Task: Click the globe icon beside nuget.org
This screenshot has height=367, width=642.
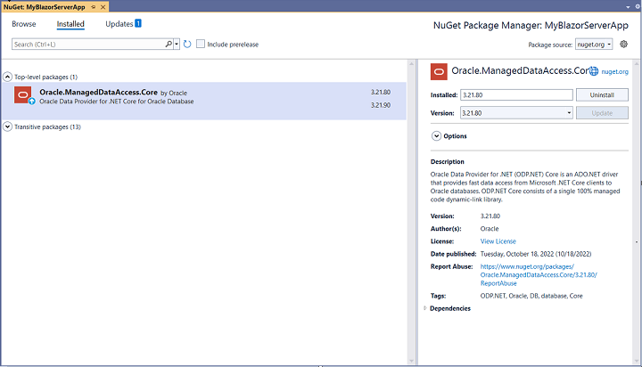Action: click(594, 71)
